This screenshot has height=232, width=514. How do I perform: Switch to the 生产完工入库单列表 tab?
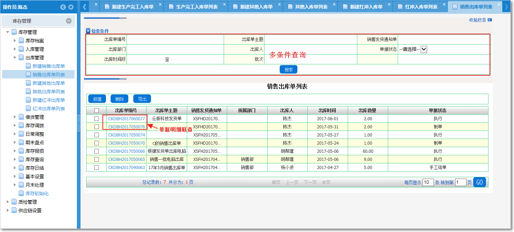[197, 7]
